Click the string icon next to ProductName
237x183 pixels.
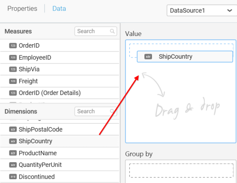tap(13, 153)
